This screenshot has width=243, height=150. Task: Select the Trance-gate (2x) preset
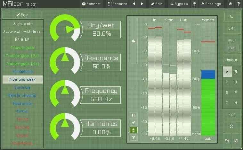[22, 56]
